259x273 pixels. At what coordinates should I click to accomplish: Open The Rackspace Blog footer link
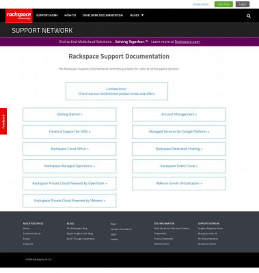coord(77,229)
